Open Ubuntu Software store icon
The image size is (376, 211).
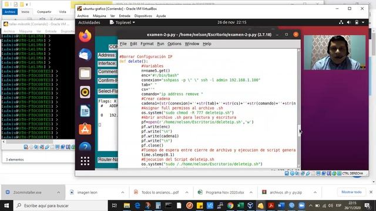tap(85, 130)
